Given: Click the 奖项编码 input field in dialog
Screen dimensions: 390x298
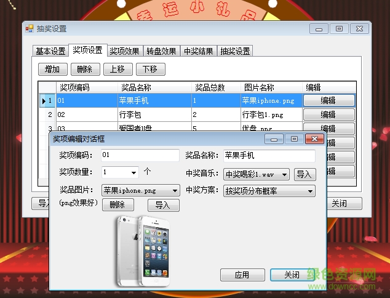Looking at the screenshot, I should (140, 155).
